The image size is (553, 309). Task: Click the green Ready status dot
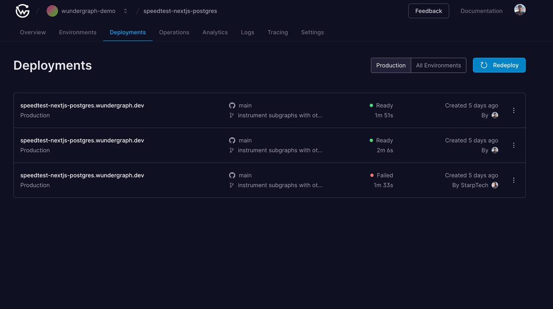[x=371, y=105]
